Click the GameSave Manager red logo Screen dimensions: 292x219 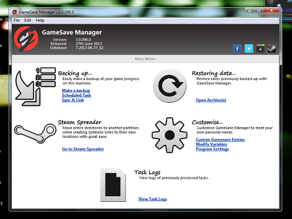pos(26,38)
